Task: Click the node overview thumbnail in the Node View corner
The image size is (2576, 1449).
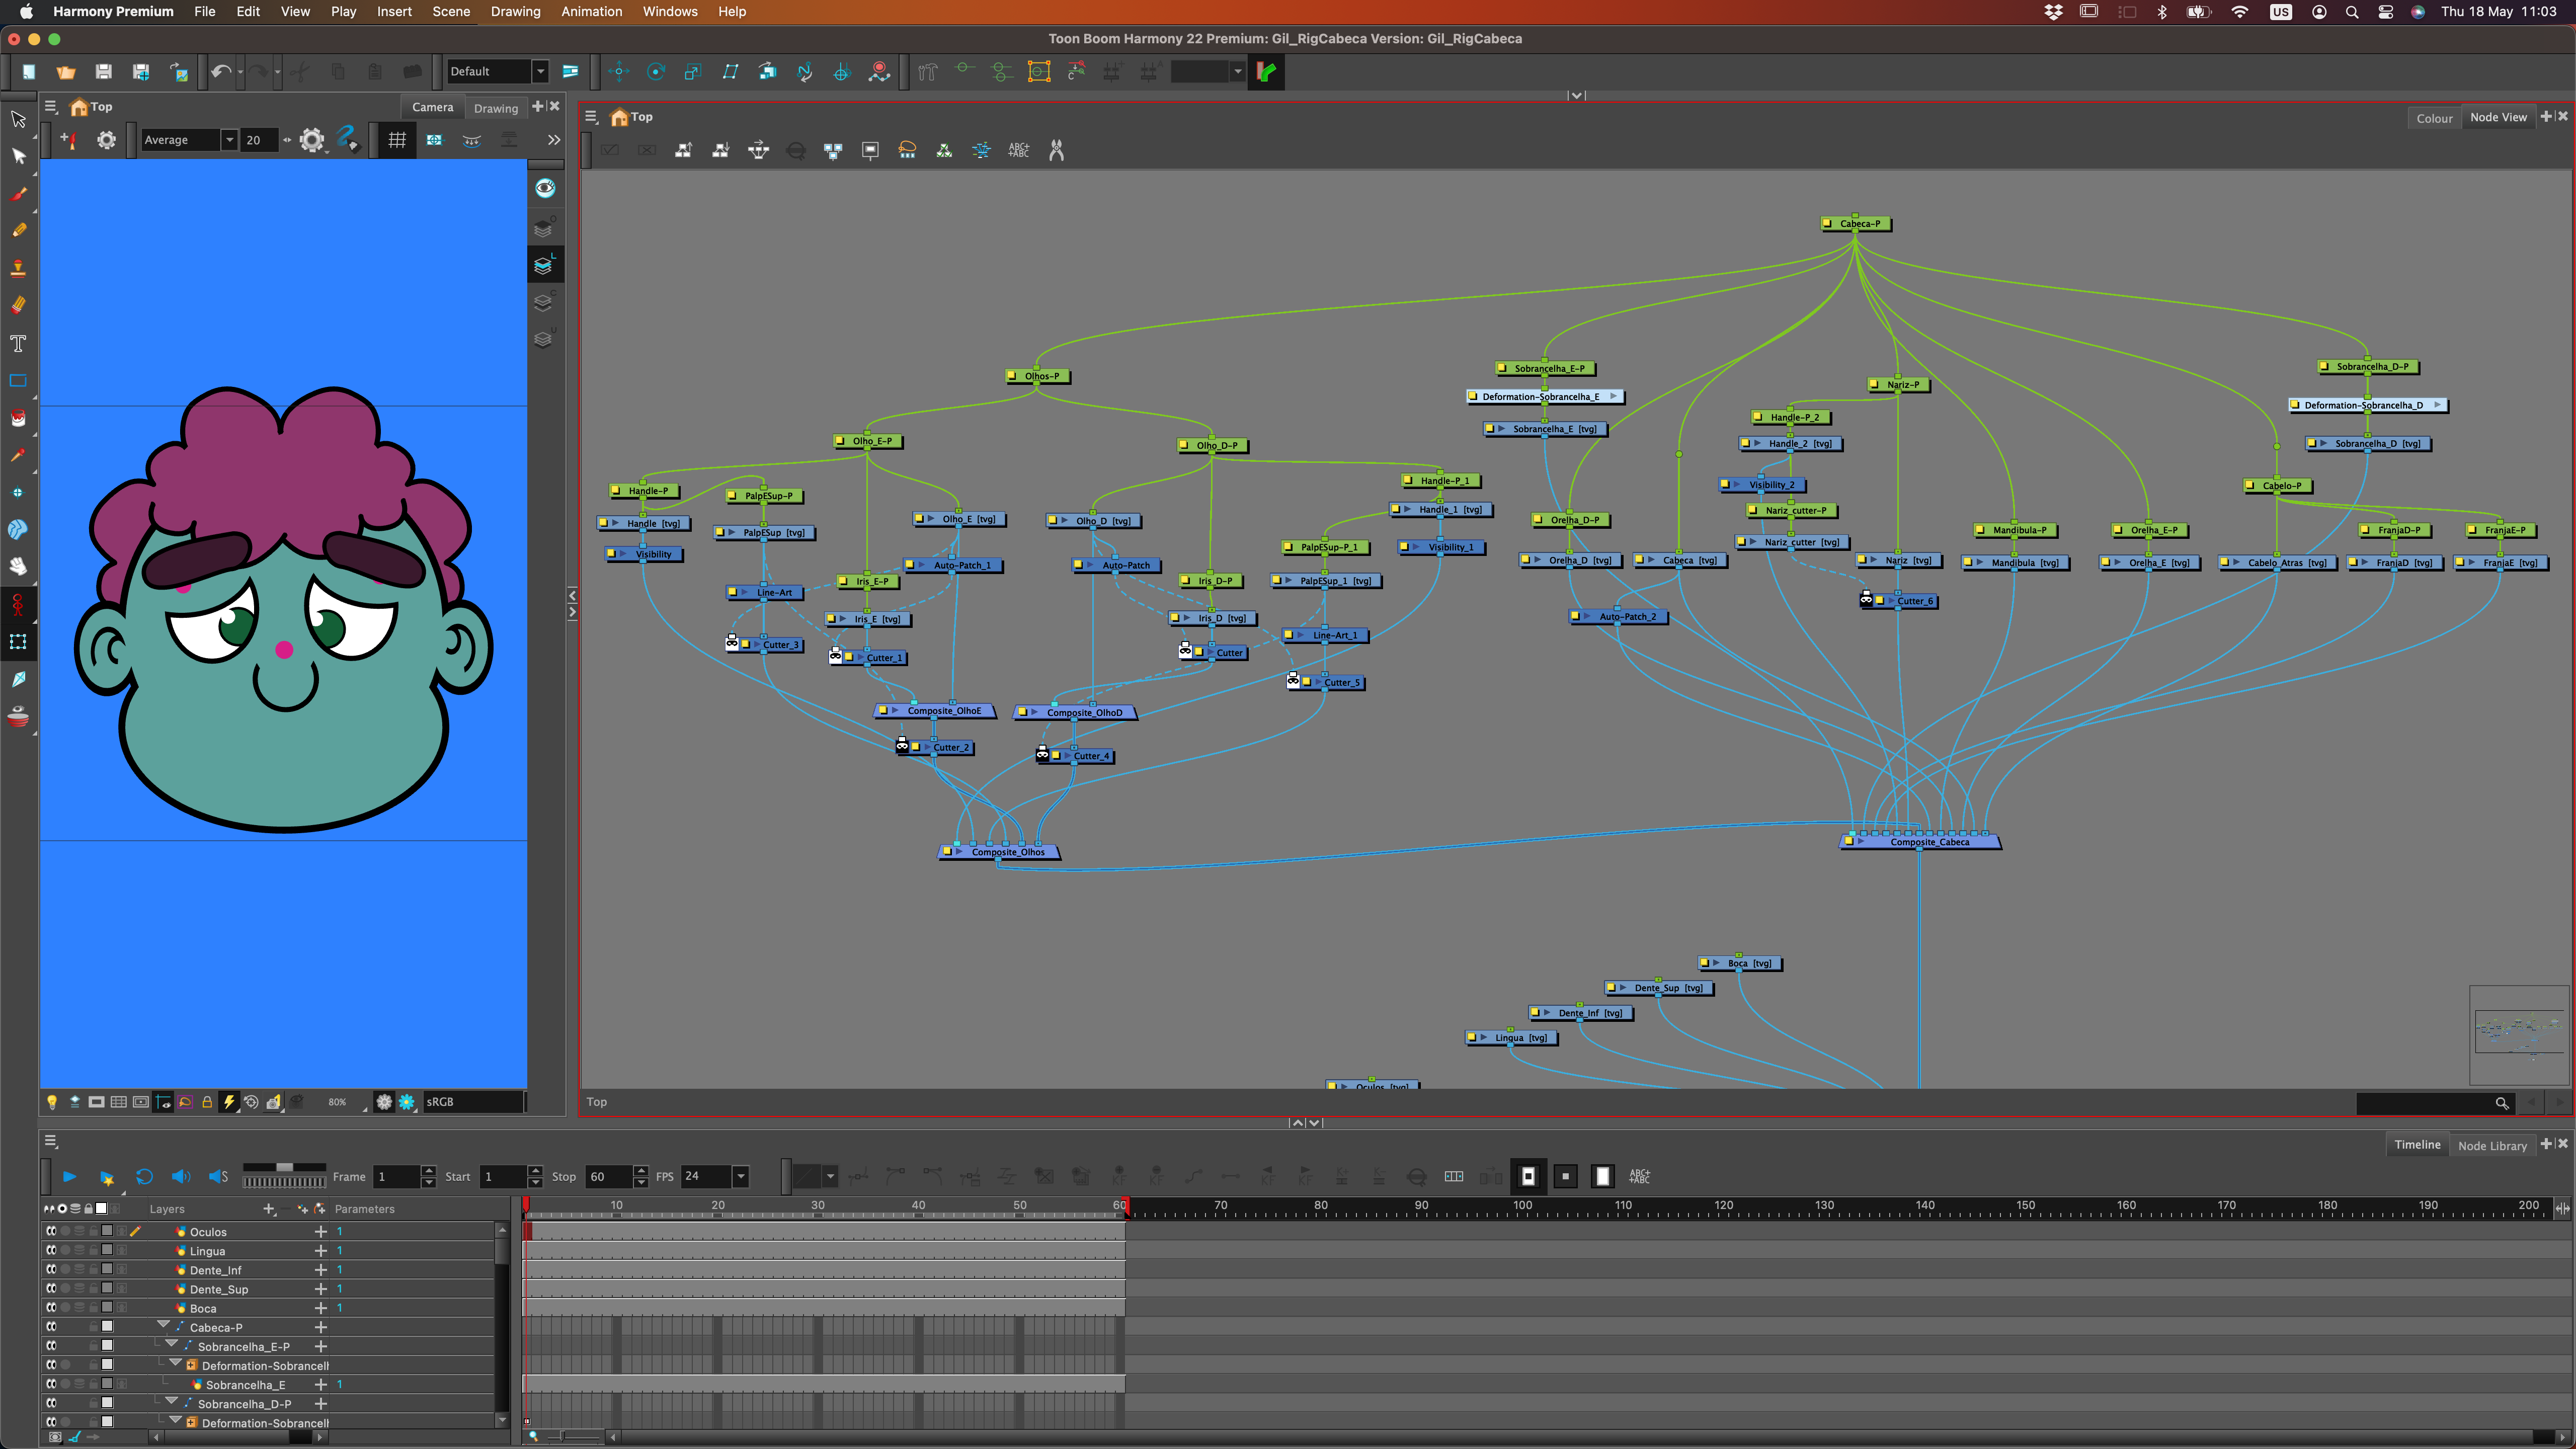Action: (2519, 1035)
